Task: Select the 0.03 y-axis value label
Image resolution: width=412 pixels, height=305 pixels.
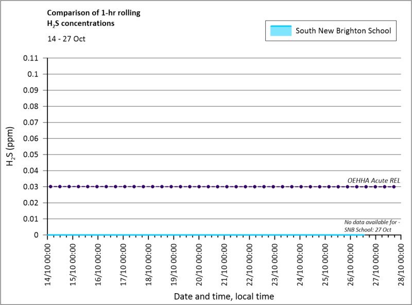Action: 31,187
